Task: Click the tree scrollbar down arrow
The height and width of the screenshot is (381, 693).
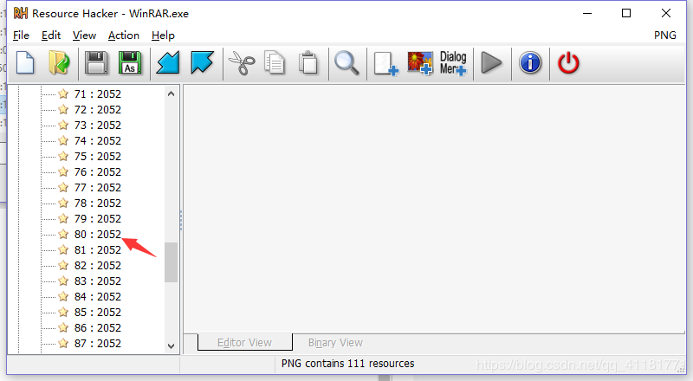Action: [171, 346]
